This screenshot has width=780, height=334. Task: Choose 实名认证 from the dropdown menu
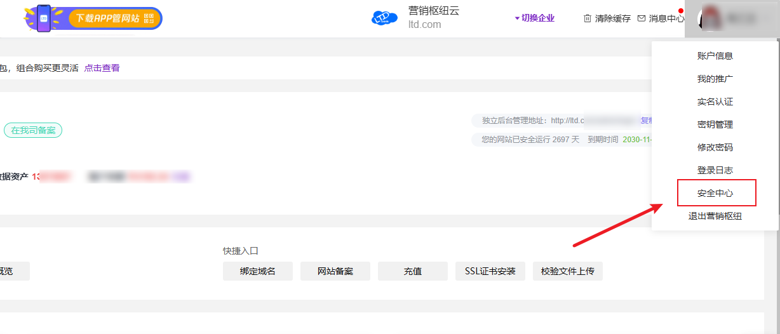[715, 102]
